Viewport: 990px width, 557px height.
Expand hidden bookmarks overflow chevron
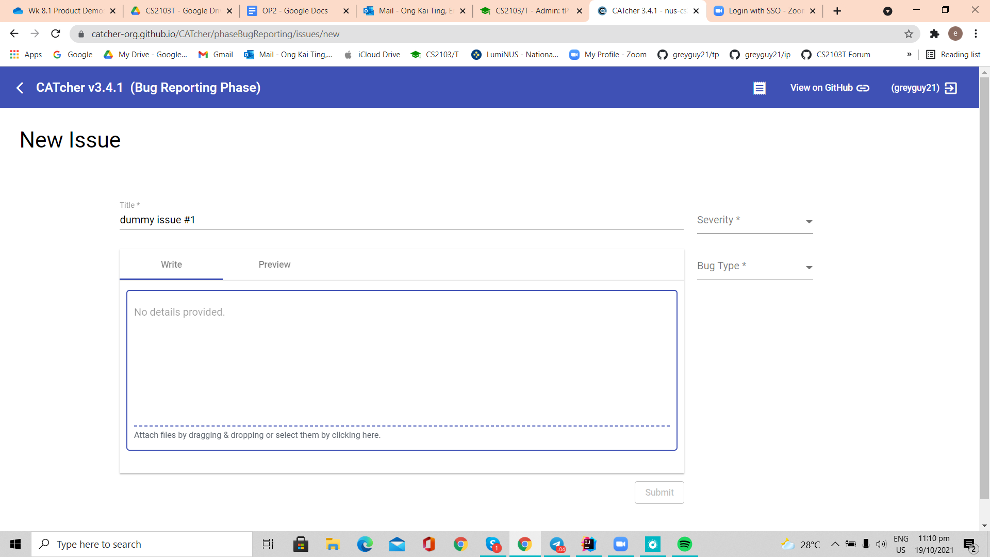click(909, 55)
